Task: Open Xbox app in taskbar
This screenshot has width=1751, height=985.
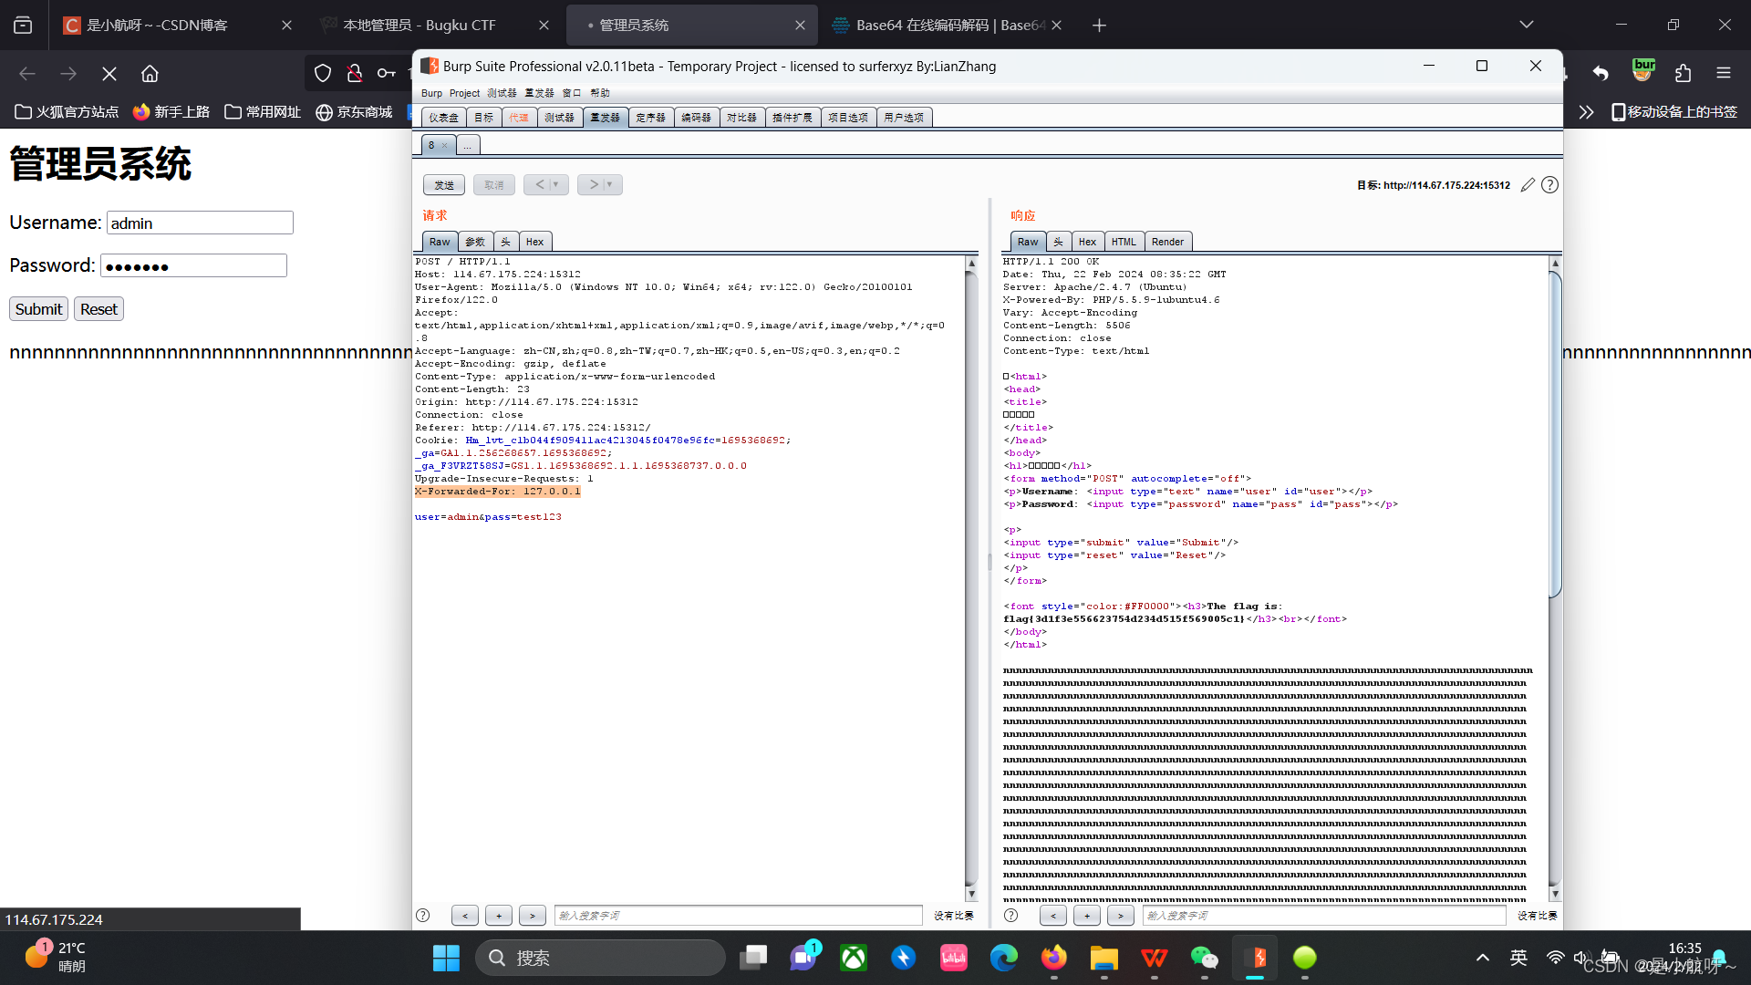Action: (x=854, y=958)
